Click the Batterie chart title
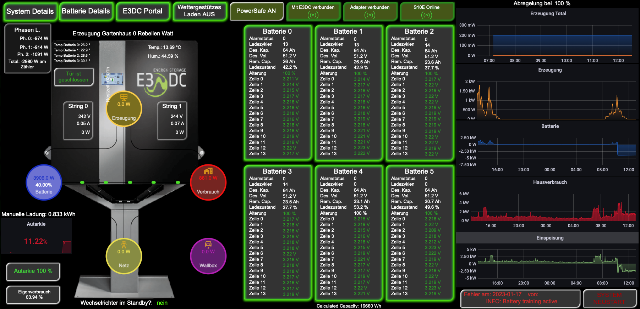 pyautogui.click(x=550, y=126)
